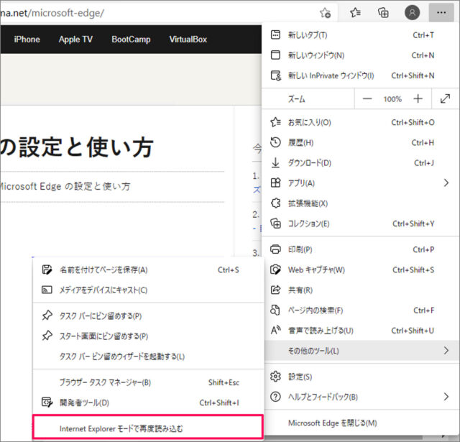Click the full screen arrow icon
Viewport: 460px width, 442px height.
445,98
